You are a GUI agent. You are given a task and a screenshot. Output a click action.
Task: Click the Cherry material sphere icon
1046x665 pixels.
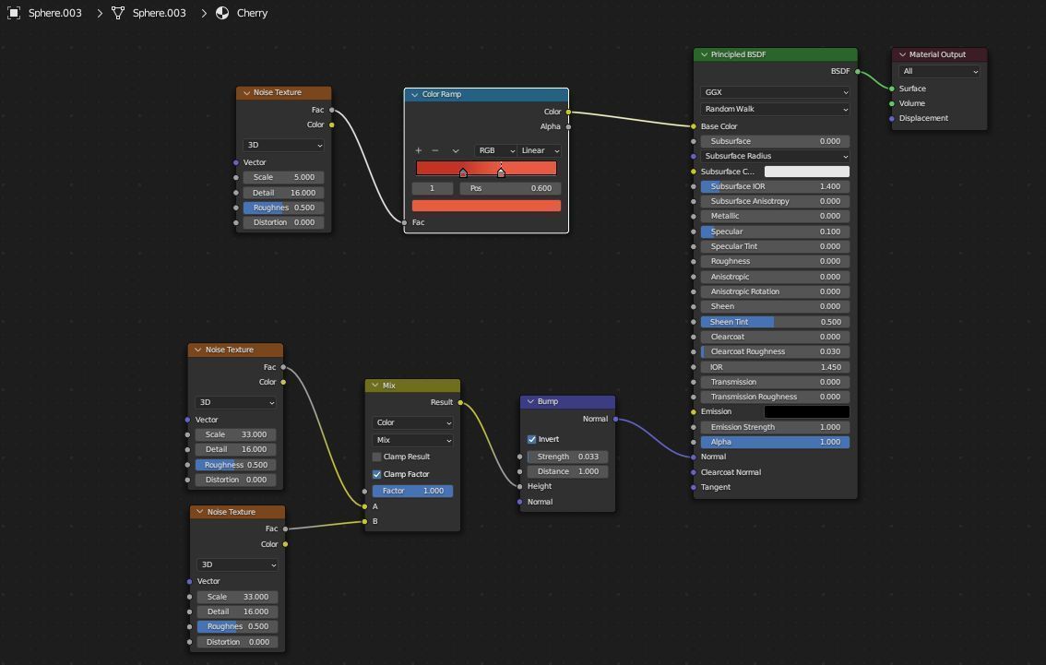coord(223,13)
